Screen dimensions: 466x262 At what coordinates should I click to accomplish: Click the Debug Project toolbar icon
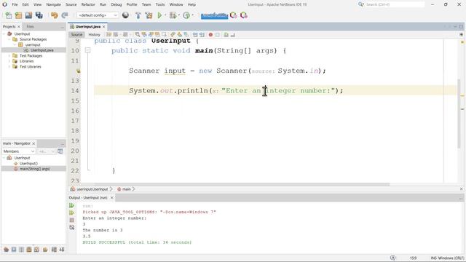click(173, 15)
